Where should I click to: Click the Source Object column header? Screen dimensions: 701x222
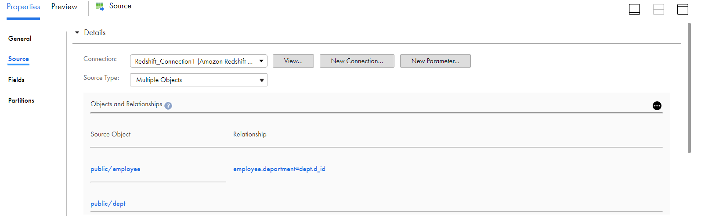tap(111, 134)
